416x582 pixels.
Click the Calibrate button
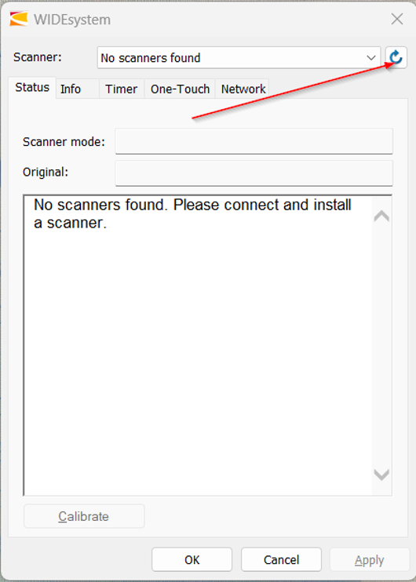coord(84,516)
